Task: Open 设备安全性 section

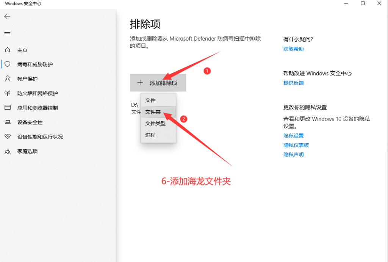Action: click(30, 122)
